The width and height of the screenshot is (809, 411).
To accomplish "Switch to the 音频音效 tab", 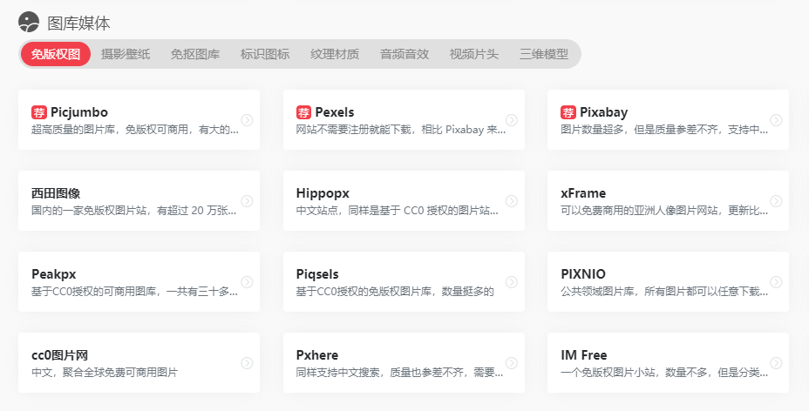I will point(404,54).
